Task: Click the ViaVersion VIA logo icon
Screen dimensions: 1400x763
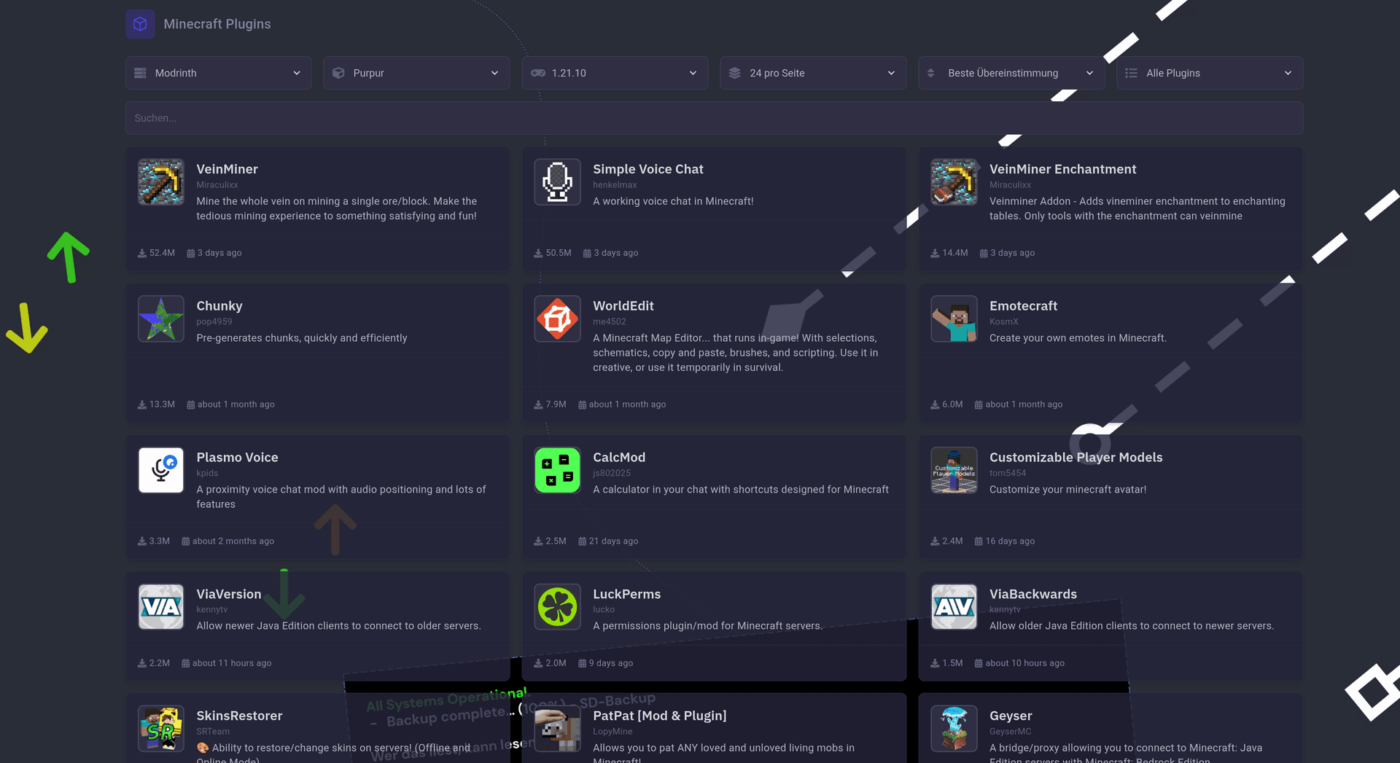Action: 161,607
